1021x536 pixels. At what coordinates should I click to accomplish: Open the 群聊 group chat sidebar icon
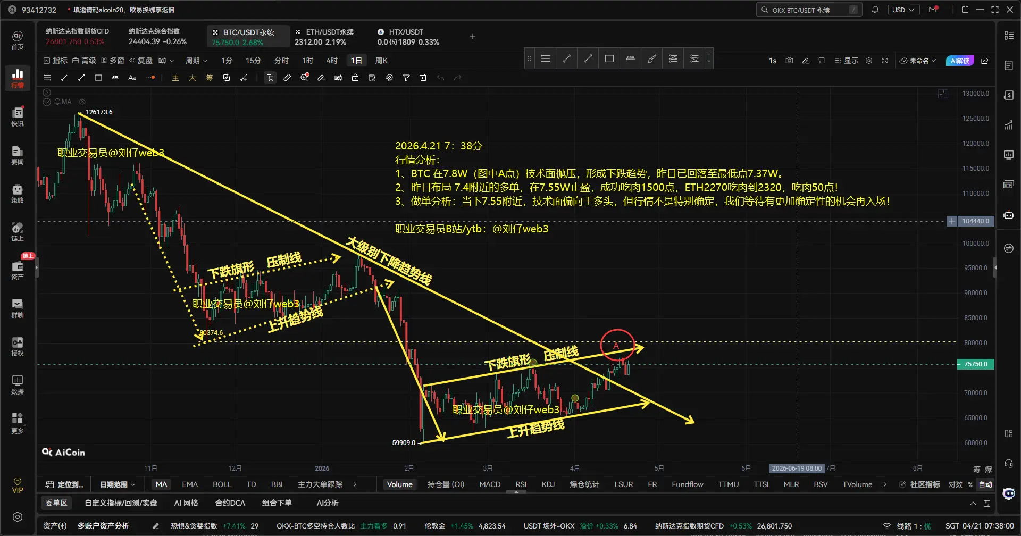(x=18, y=308)
